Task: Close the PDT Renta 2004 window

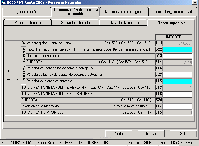Action: click(x=194, y=3)
